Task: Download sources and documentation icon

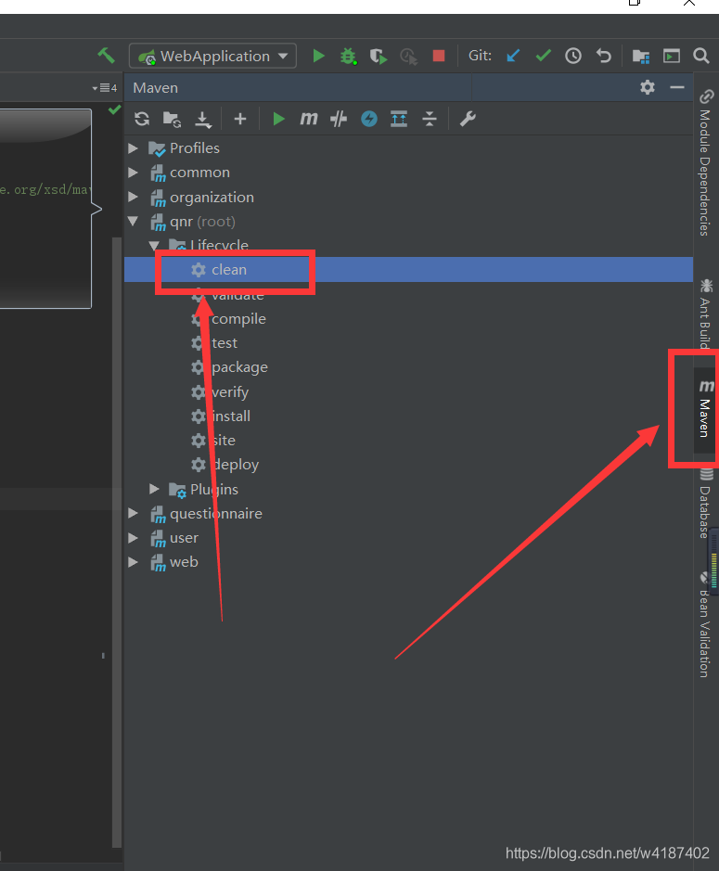Action: click(x=203, y=120)
